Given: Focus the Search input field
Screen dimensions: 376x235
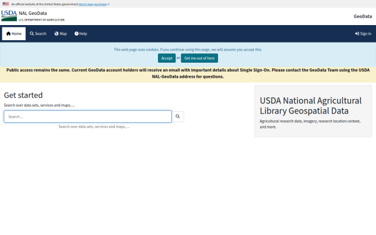Looking at the screenshot, I should click(x=88, y=117).
